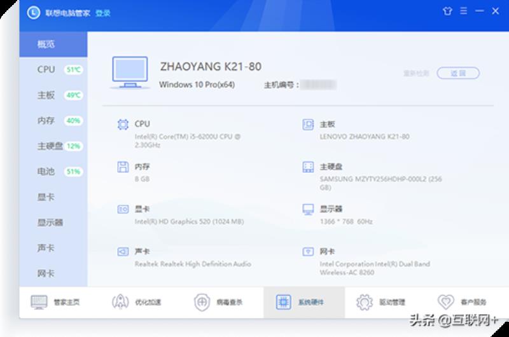Select 电池 battery sidebar item

[x=46, y=172]
